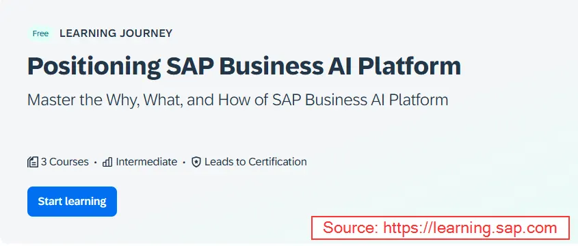Screen dimensions: 578x246
Task: Select the Free badge label
Action: click(x=40, y=33)
